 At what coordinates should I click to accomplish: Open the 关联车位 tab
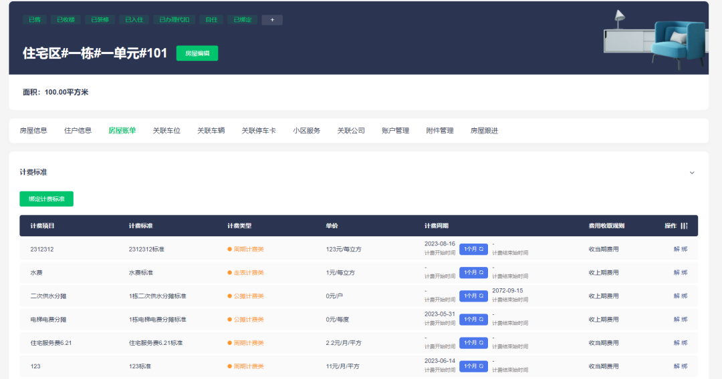(x=166, y=131)
